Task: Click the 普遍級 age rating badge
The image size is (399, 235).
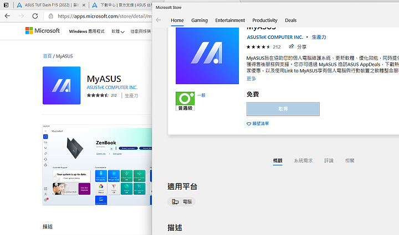Action: click(x=185, y=101)
